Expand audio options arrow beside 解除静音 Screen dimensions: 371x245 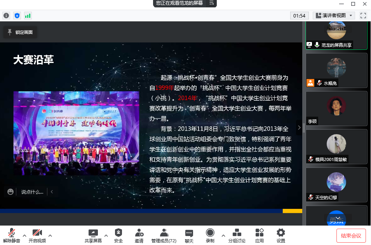(24, 235)
